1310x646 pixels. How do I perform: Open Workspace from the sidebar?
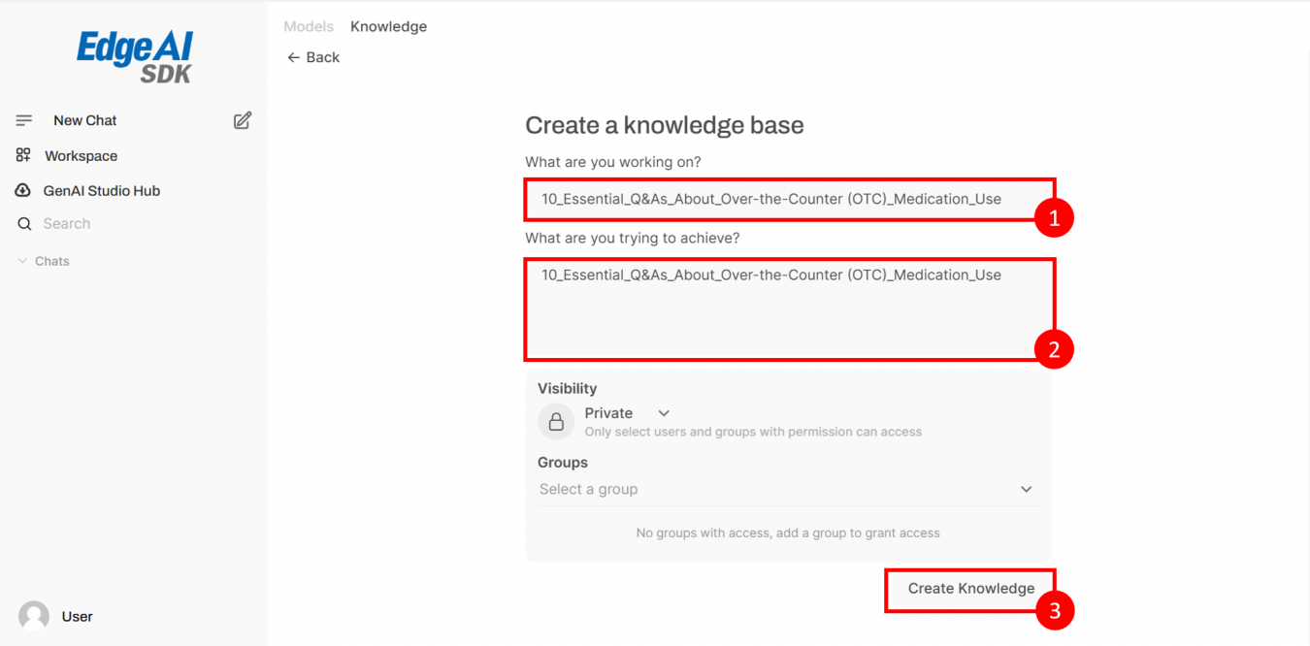pos(81,156)
